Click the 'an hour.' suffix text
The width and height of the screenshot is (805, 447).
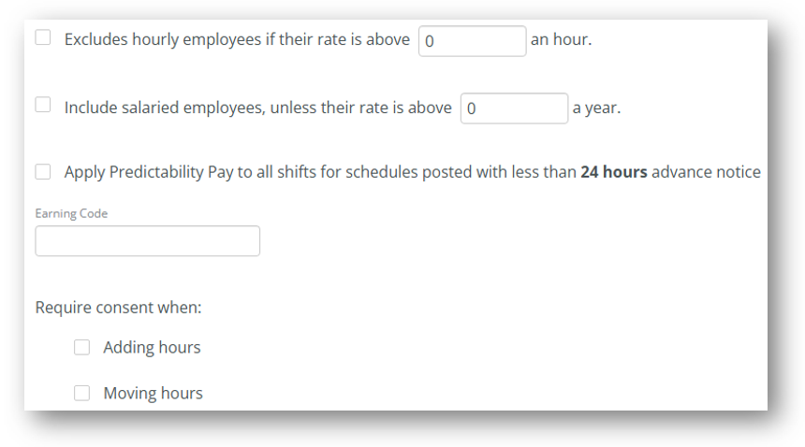click(561, 39)
